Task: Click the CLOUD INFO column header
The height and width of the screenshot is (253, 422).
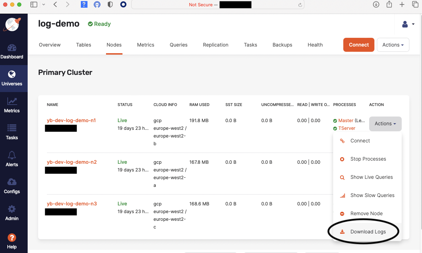Action: pos(165,105)
